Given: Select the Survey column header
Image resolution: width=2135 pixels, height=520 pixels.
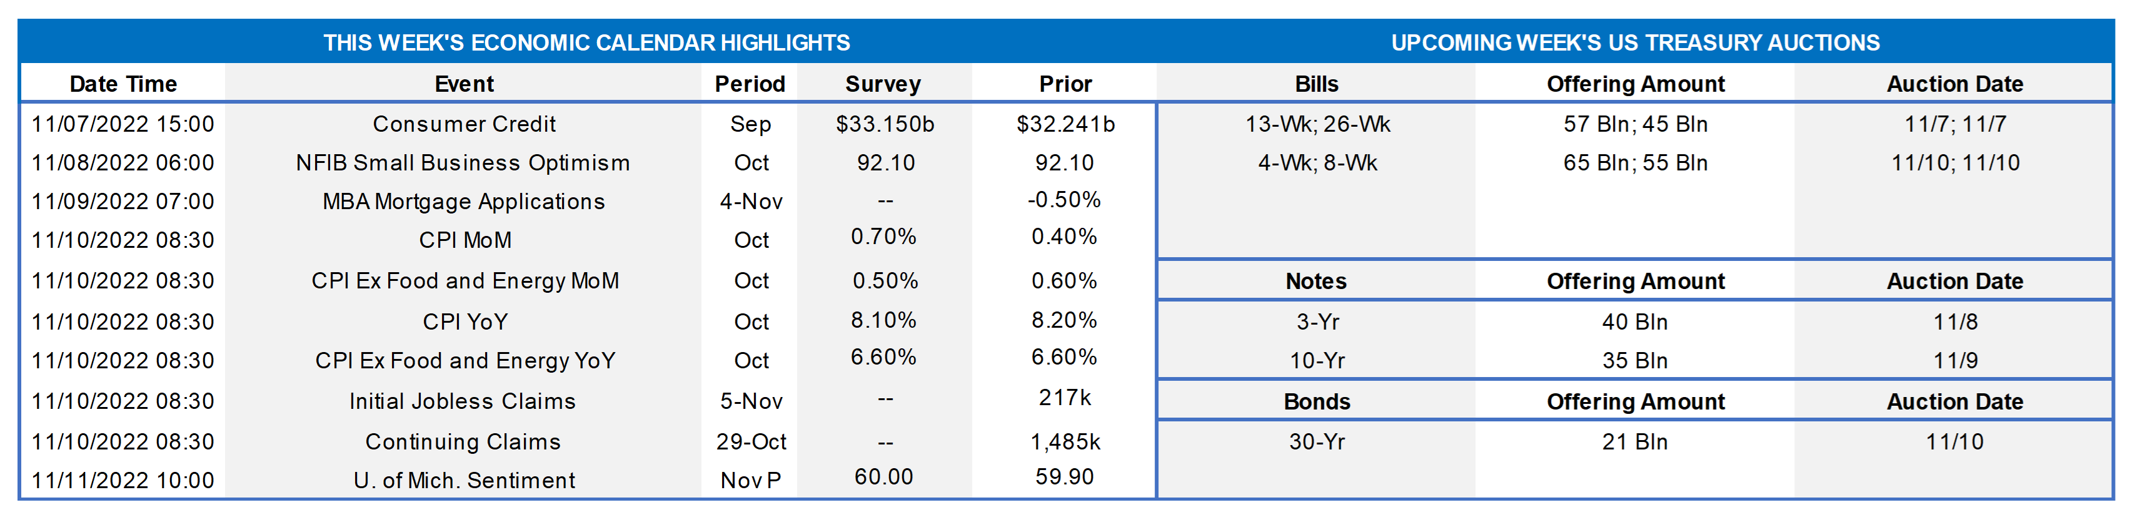Looking at the screenshot, I should coord(883,84).
